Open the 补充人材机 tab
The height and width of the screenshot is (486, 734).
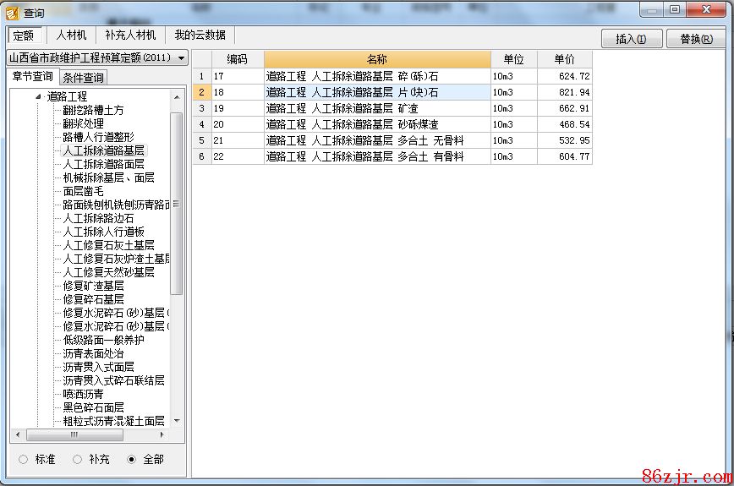click(130, 35)
